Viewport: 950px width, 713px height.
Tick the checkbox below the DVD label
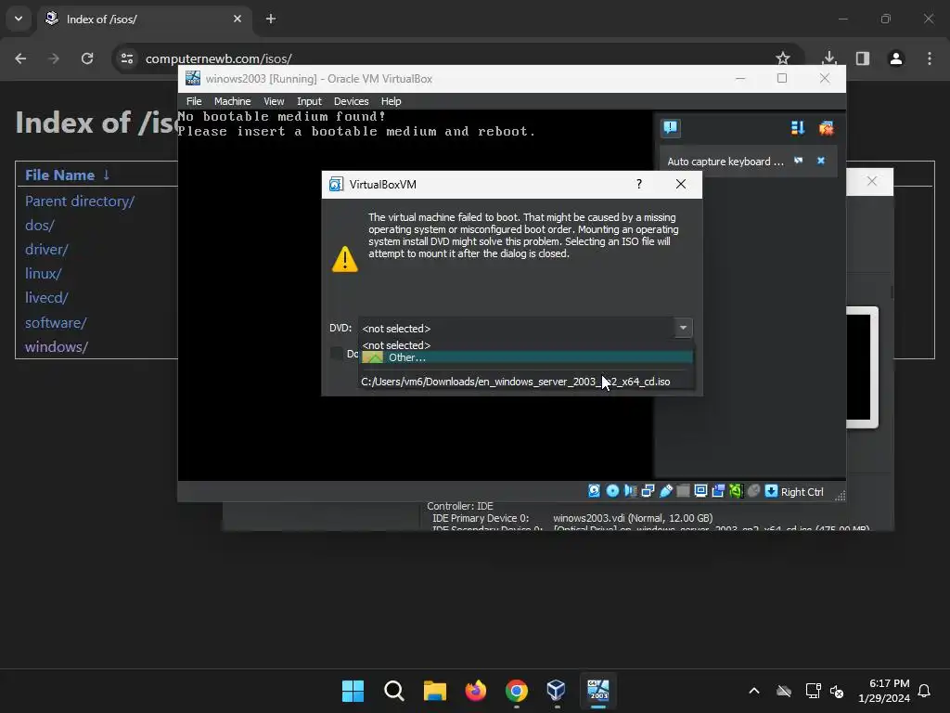pyautogui.click(x=337, y=353)
